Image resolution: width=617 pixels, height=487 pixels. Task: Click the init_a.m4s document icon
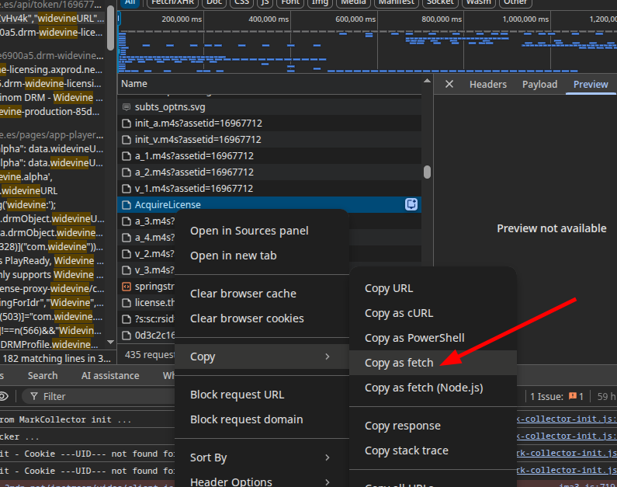click(127, 123)
